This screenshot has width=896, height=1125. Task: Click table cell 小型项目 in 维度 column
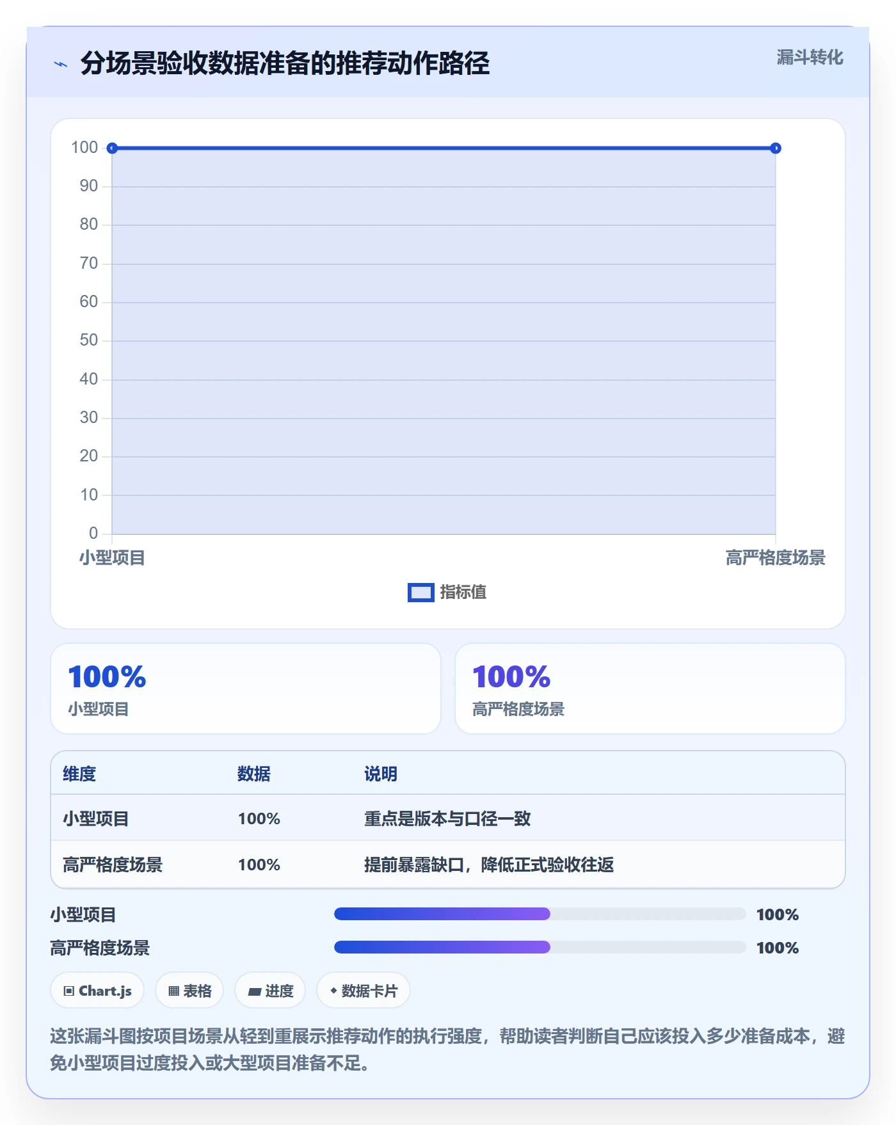[96, 818]
